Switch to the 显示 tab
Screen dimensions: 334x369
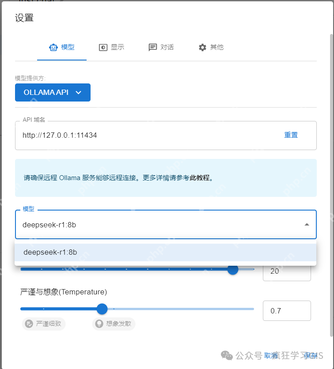[111, 47]
